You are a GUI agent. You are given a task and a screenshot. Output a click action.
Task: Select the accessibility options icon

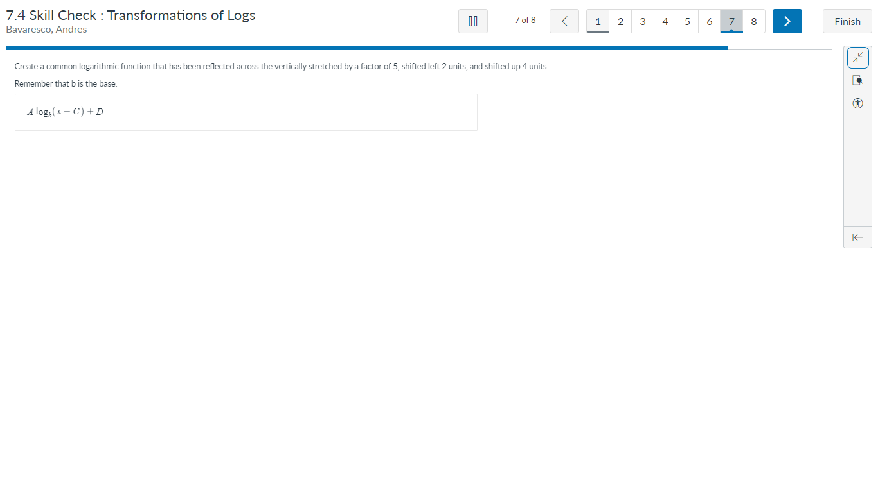pos(857,103)
